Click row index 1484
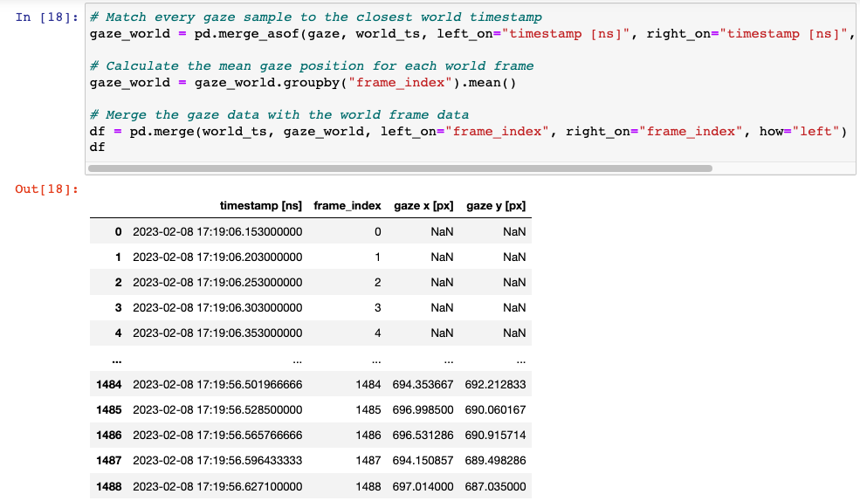Screen dimensions: 860x501 tap(108, 384)
